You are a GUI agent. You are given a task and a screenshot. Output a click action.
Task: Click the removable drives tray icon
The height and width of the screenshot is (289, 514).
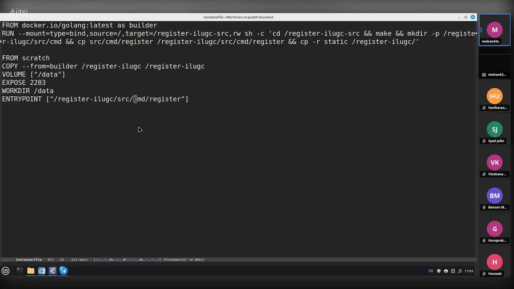(x=453, y=271)
